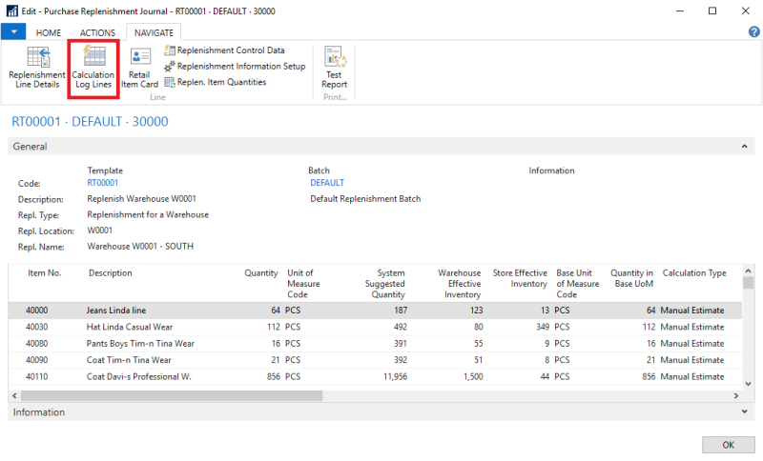Select item 40080 row

375,344
